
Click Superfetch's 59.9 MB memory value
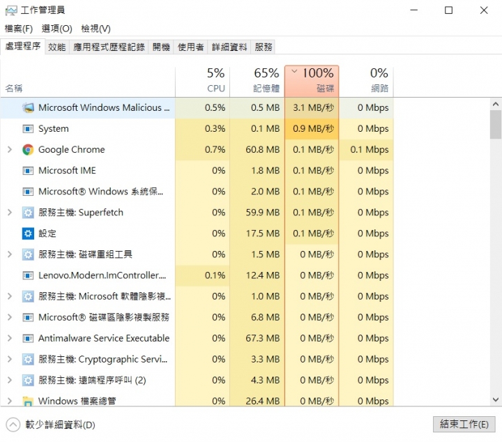coord(263,213)
